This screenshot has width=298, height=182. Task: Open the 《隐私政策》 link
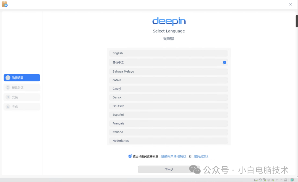click(x=201, y=156)
